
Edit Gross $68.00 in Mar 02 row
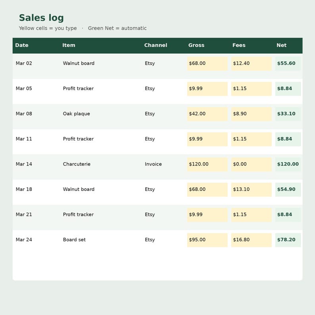tap(207, 63)
